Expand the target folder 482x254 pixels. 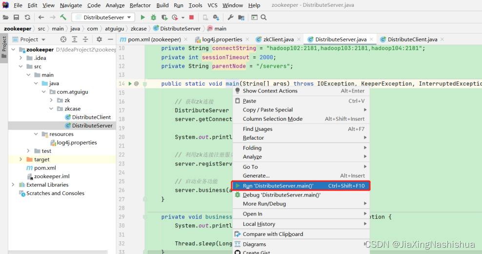point(20,159)
